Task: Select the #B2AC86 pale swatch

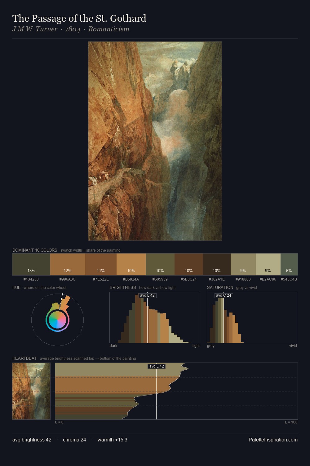Action: pos(268,264)
